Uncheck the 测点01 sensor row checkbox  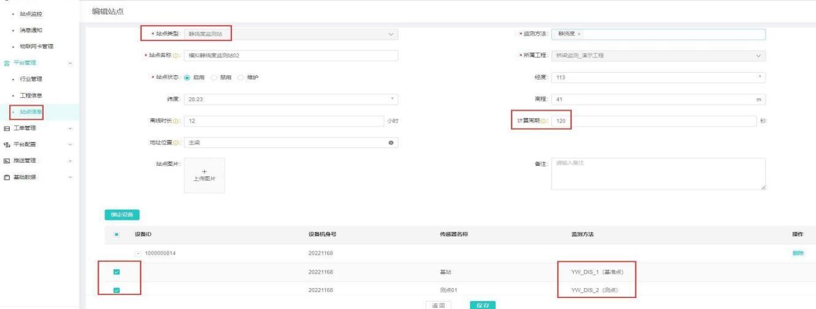tap(117, 290)
